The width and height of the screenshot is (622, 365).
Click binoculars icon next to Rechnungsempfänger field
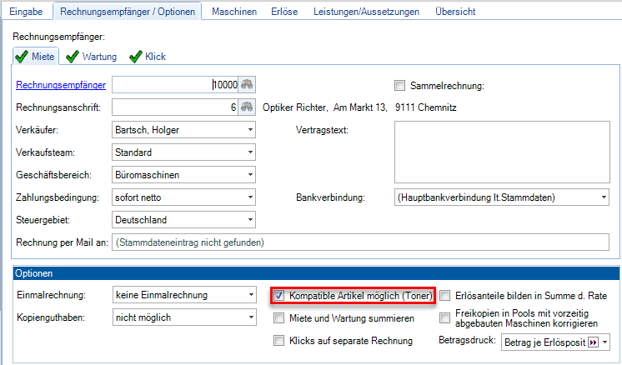tap(248, 85)
